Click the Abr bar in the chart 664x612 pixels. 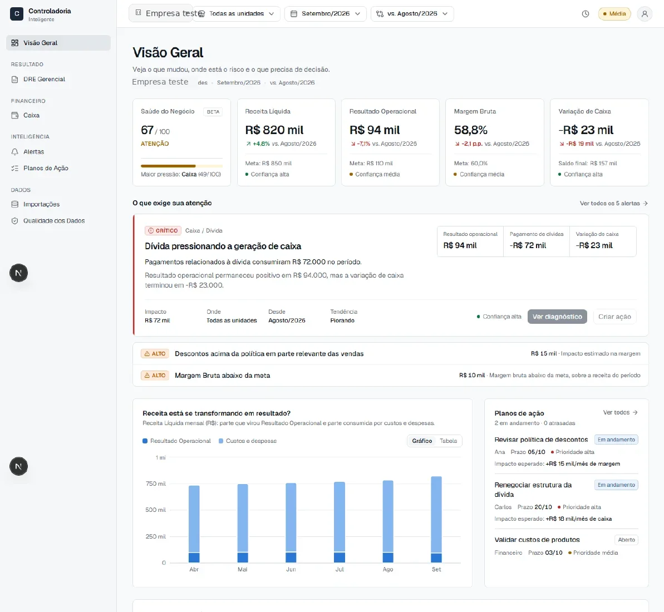(194, 524)
